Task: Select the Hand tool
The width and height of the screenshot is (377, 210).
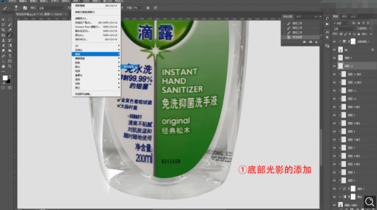Action: pos(3,66)
